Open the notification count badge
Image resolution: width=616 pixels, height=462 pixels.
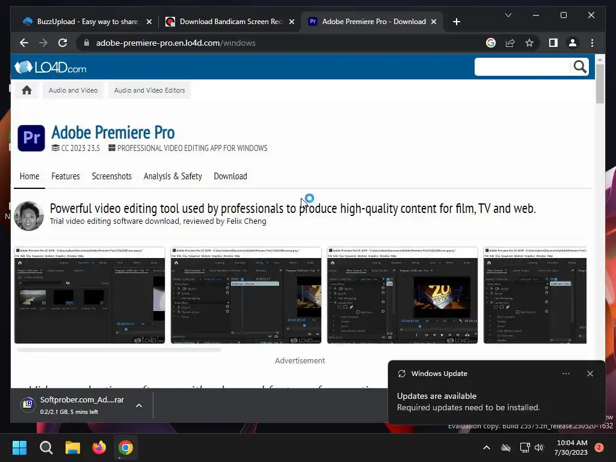point(599,448)
